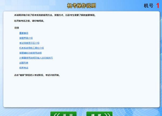Open the 机考系统导航工具栏介绍 link
The height and width of the screenshot is (116, 162).
pos(32,48)
